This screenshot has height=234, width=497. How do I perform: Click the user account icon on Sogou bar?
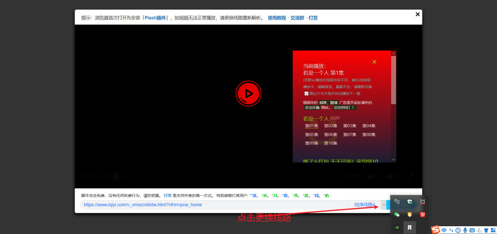[x=479, y=230]
